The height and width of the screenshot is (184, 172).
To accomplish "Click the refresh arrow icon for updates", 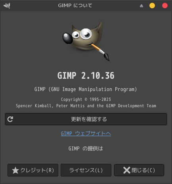I will pyautogui.click(x=10, y=119).
